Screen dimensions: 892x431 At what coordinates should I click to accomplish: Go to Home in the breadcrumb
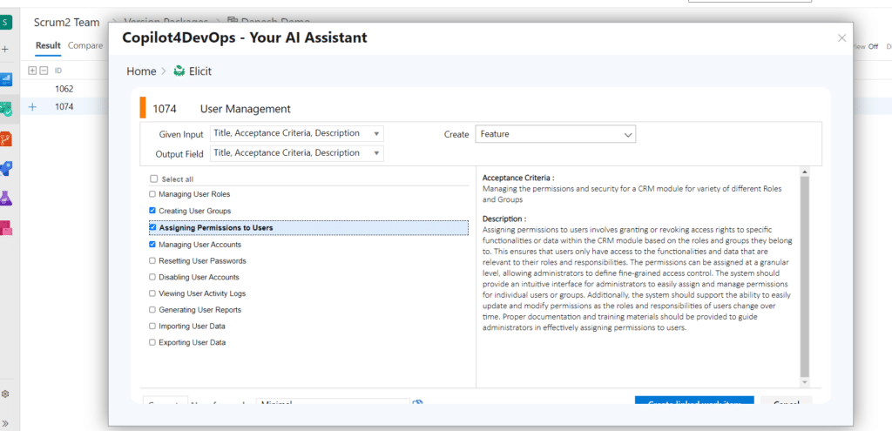tap(141, 71)
